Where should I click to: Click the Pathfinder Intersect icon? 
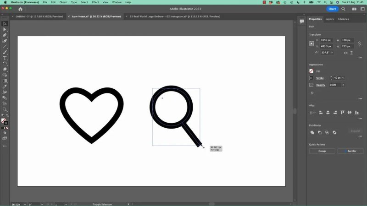coord(327,132)
